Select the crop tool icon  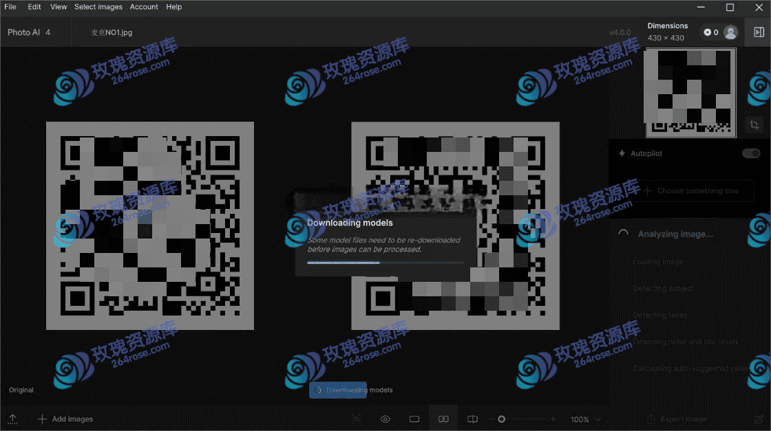point(754,124)
